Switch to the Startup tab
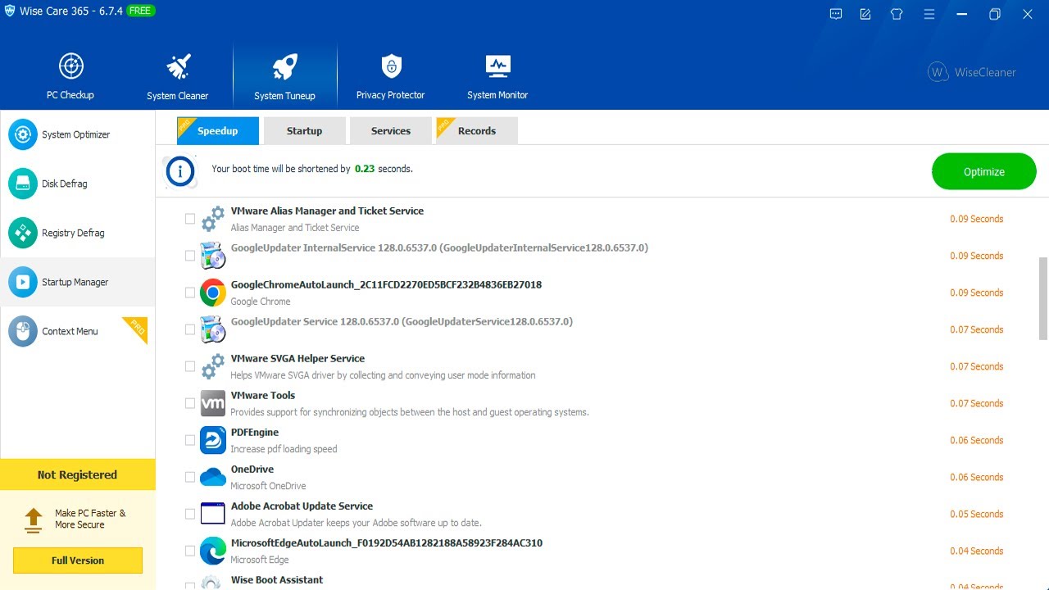Viewport: 1049px width, 590px height. pos(304,131)
